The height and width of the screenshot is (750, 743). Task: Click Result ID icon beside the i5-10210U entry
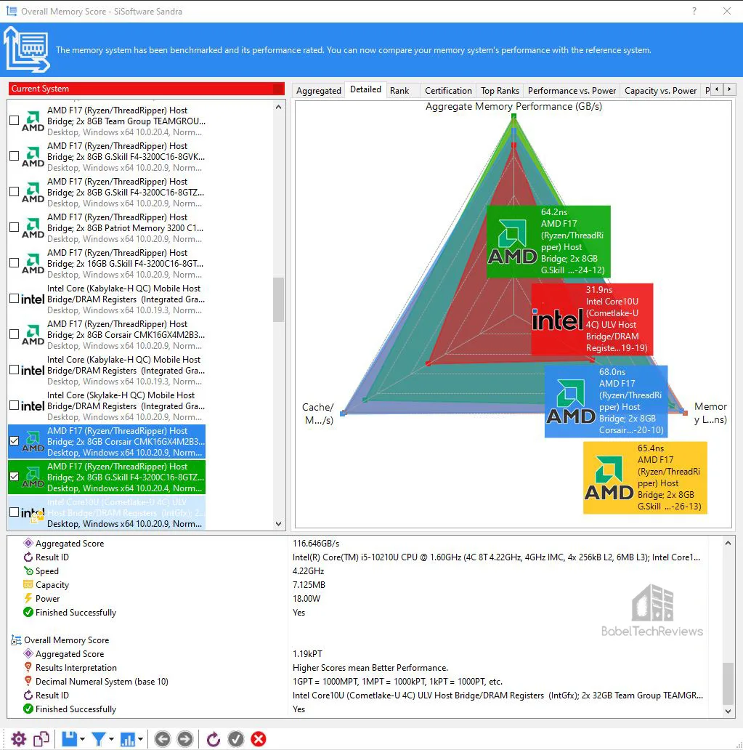(28, 557)
